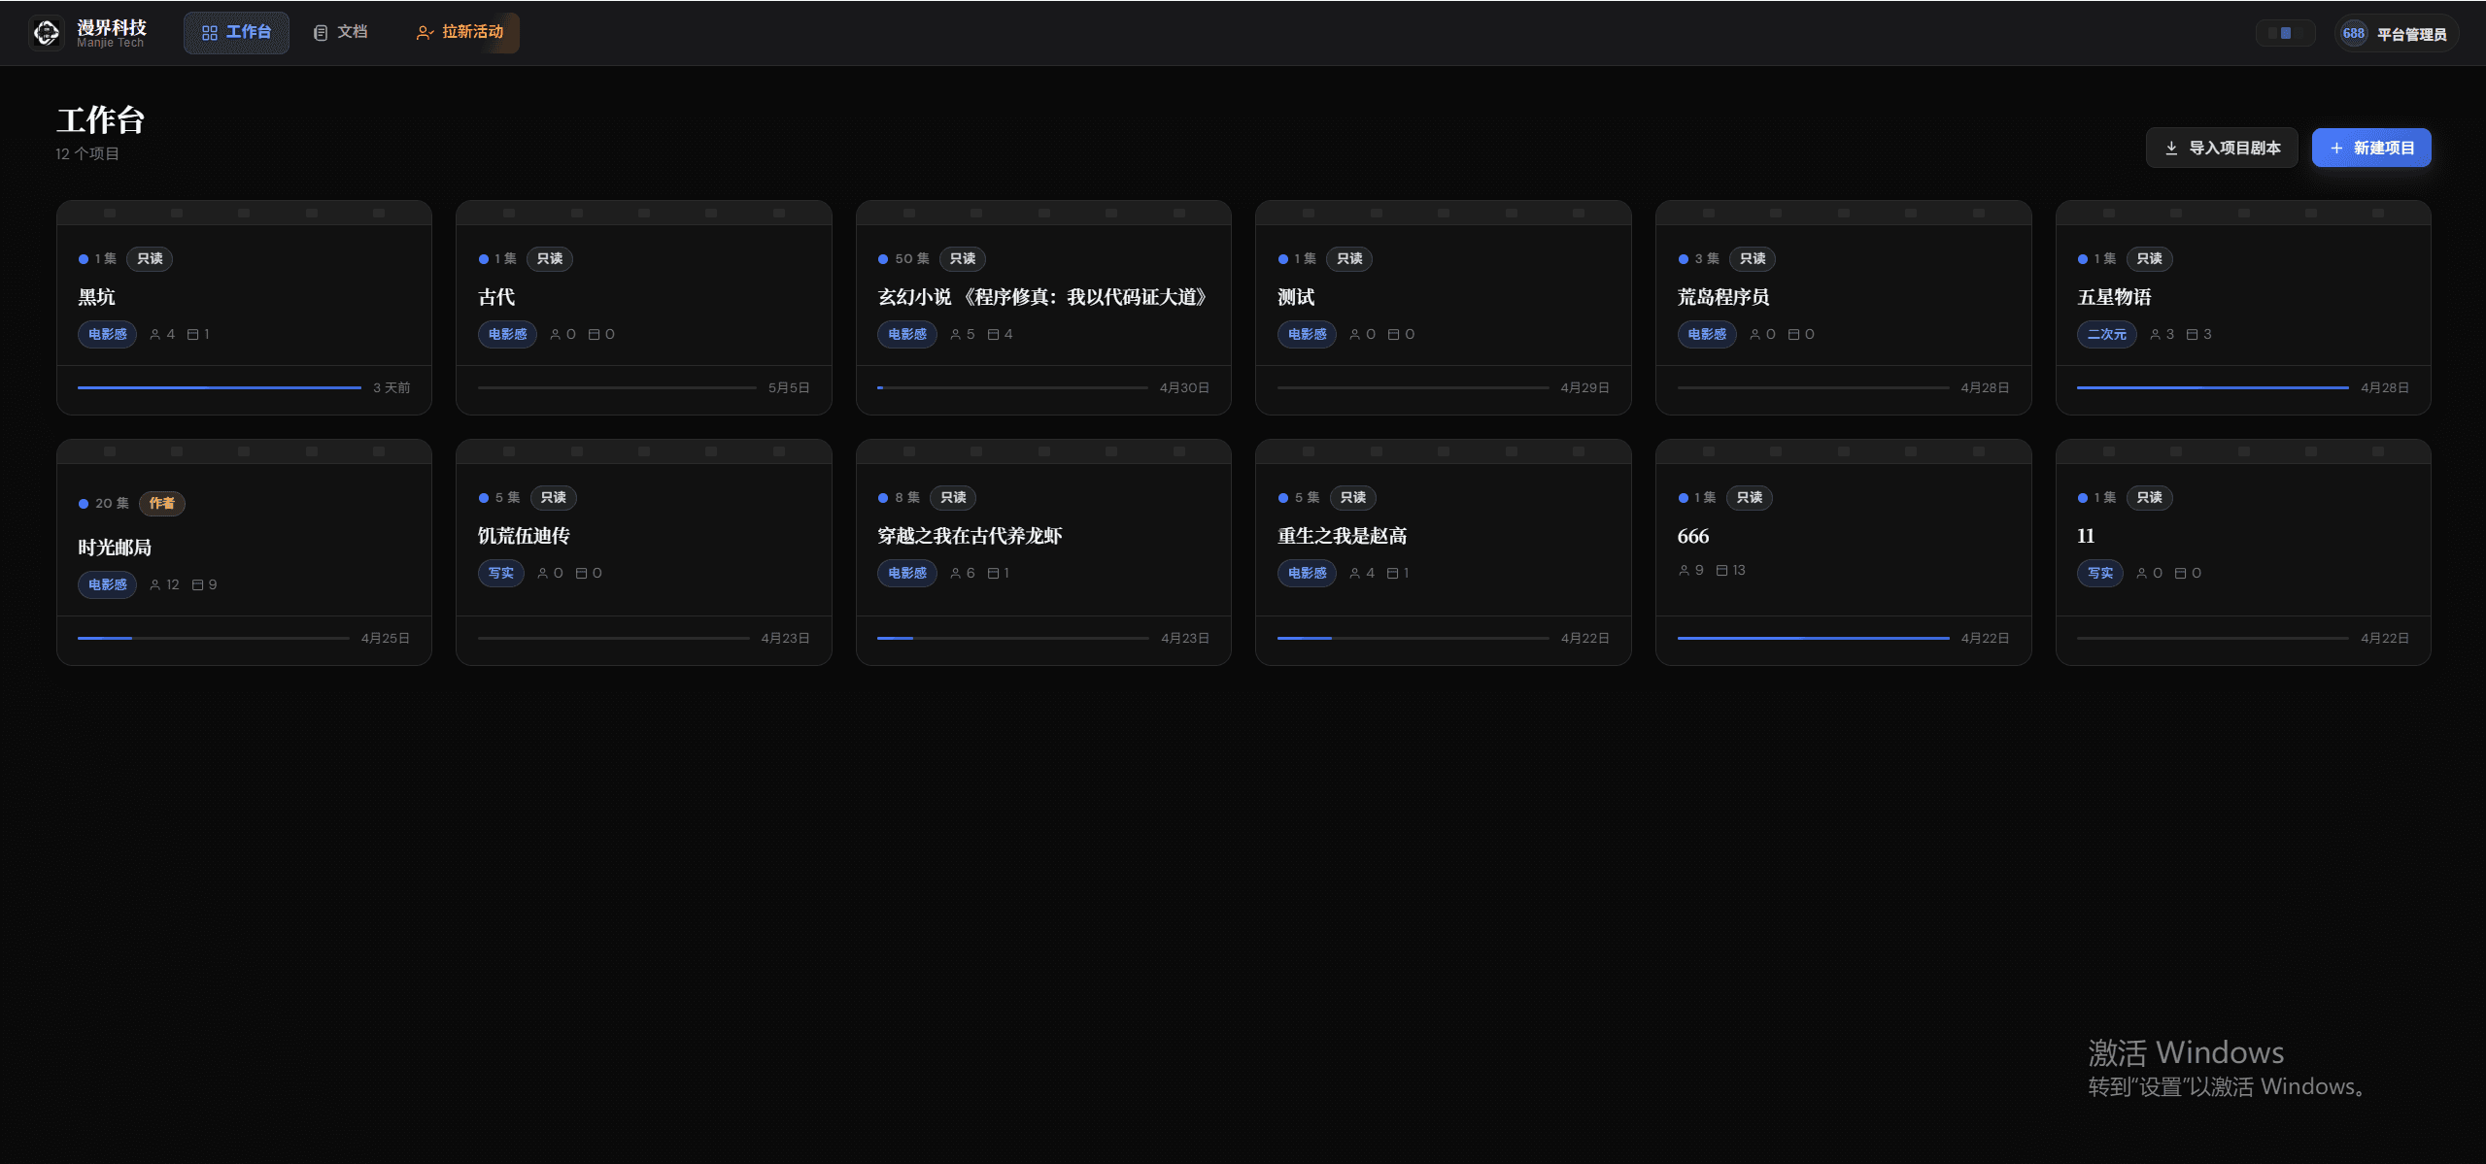Click the storyboard count icon on 黑坑 card

pos(192,335)
